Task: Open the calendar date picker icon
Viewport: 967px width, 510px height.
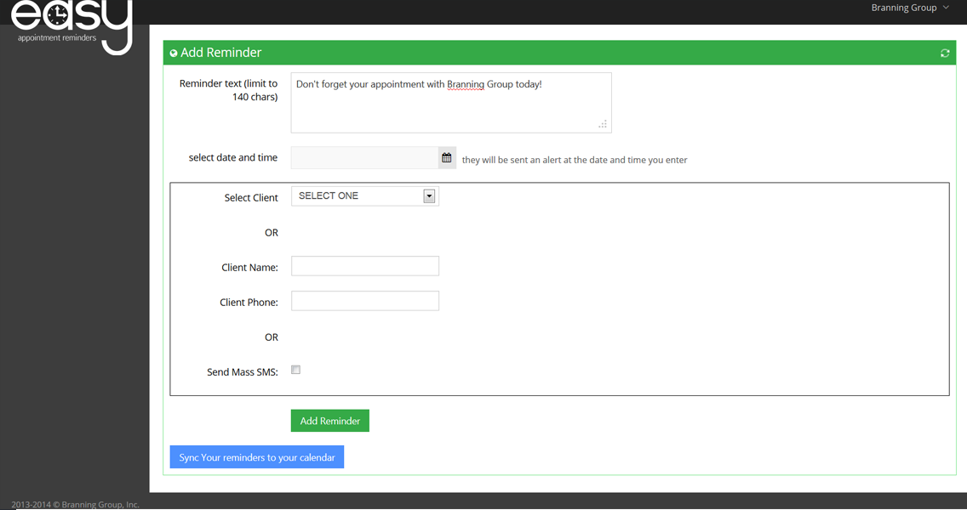Action: coord(447,158)
